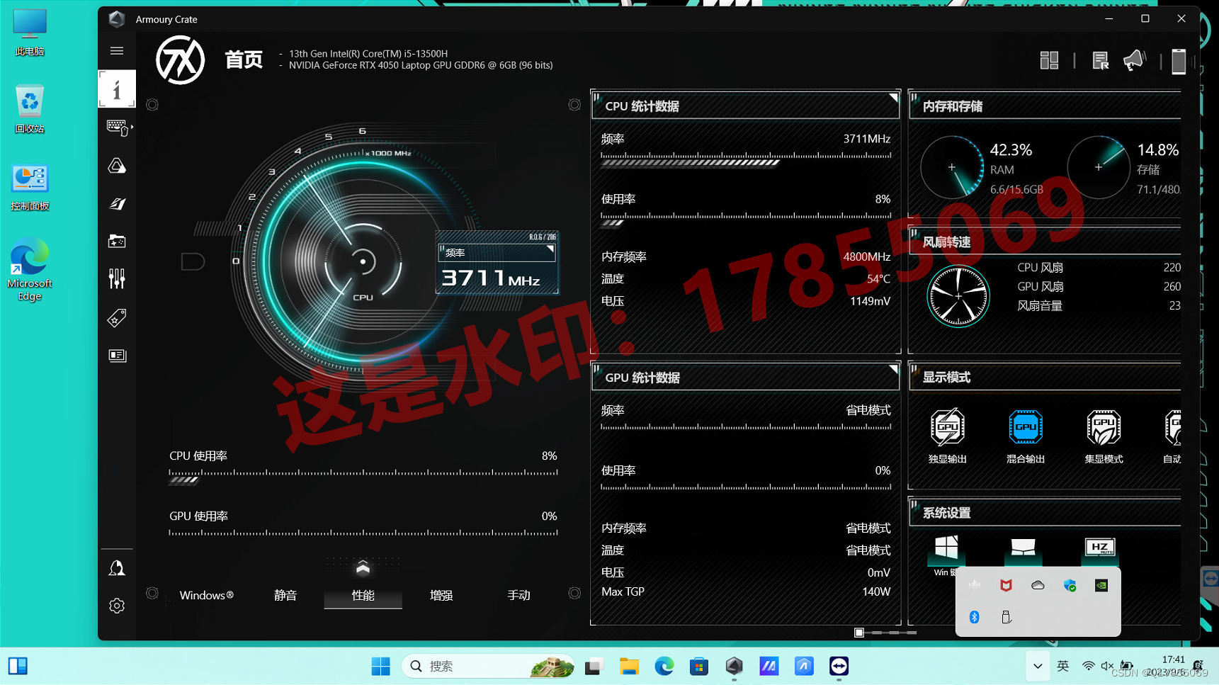Click the page indicator at panel bottom

click(885, 632)
